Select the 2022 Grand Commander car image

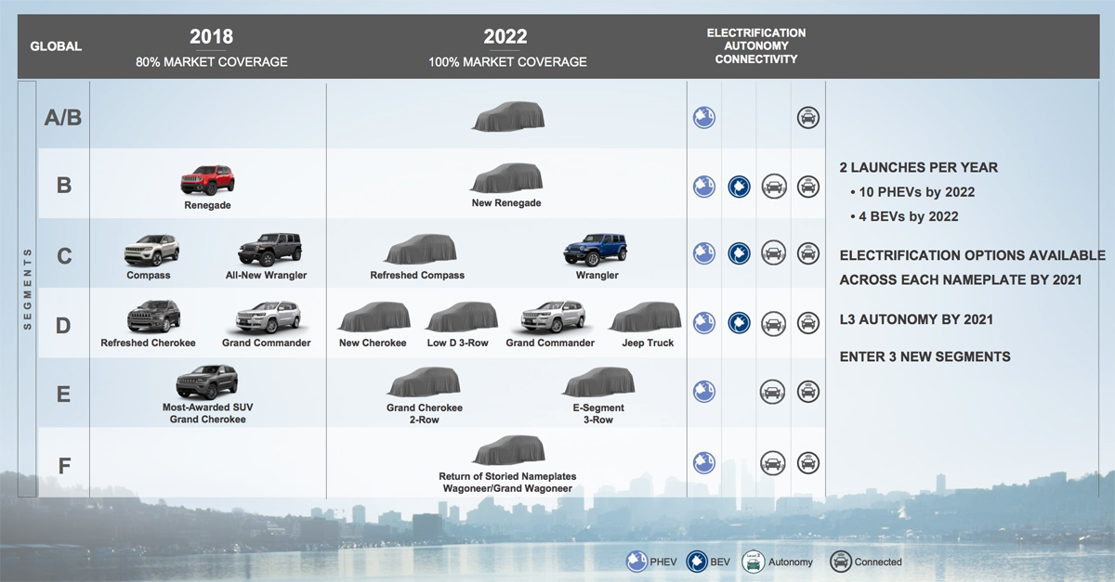pos(554,317)
